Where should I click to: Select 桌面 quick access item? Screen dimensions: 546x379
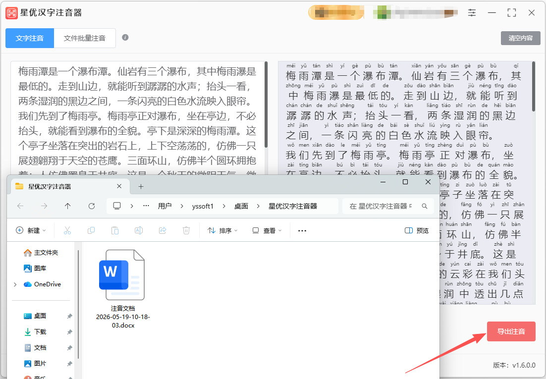(35, 316)
